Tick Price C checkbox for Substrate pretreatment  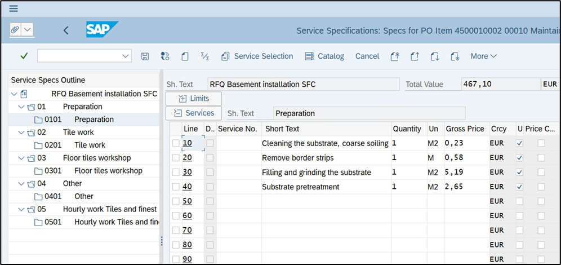(x=541, y=187)
